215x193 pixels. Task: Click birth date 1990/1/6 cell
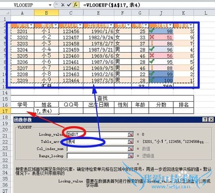[x=98, y=31]
